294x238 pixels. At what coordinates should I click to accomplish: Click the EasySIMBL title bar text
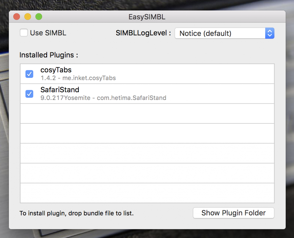[147, 17]
